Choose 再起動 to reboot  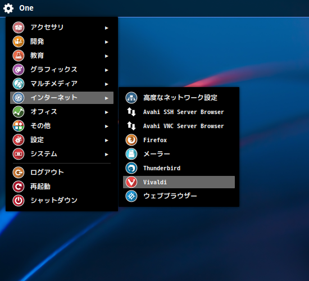[x=62, y=187]
